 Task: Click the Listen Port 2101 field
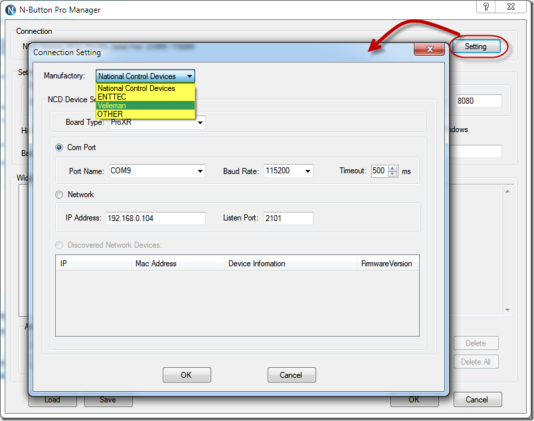(288, 218)
